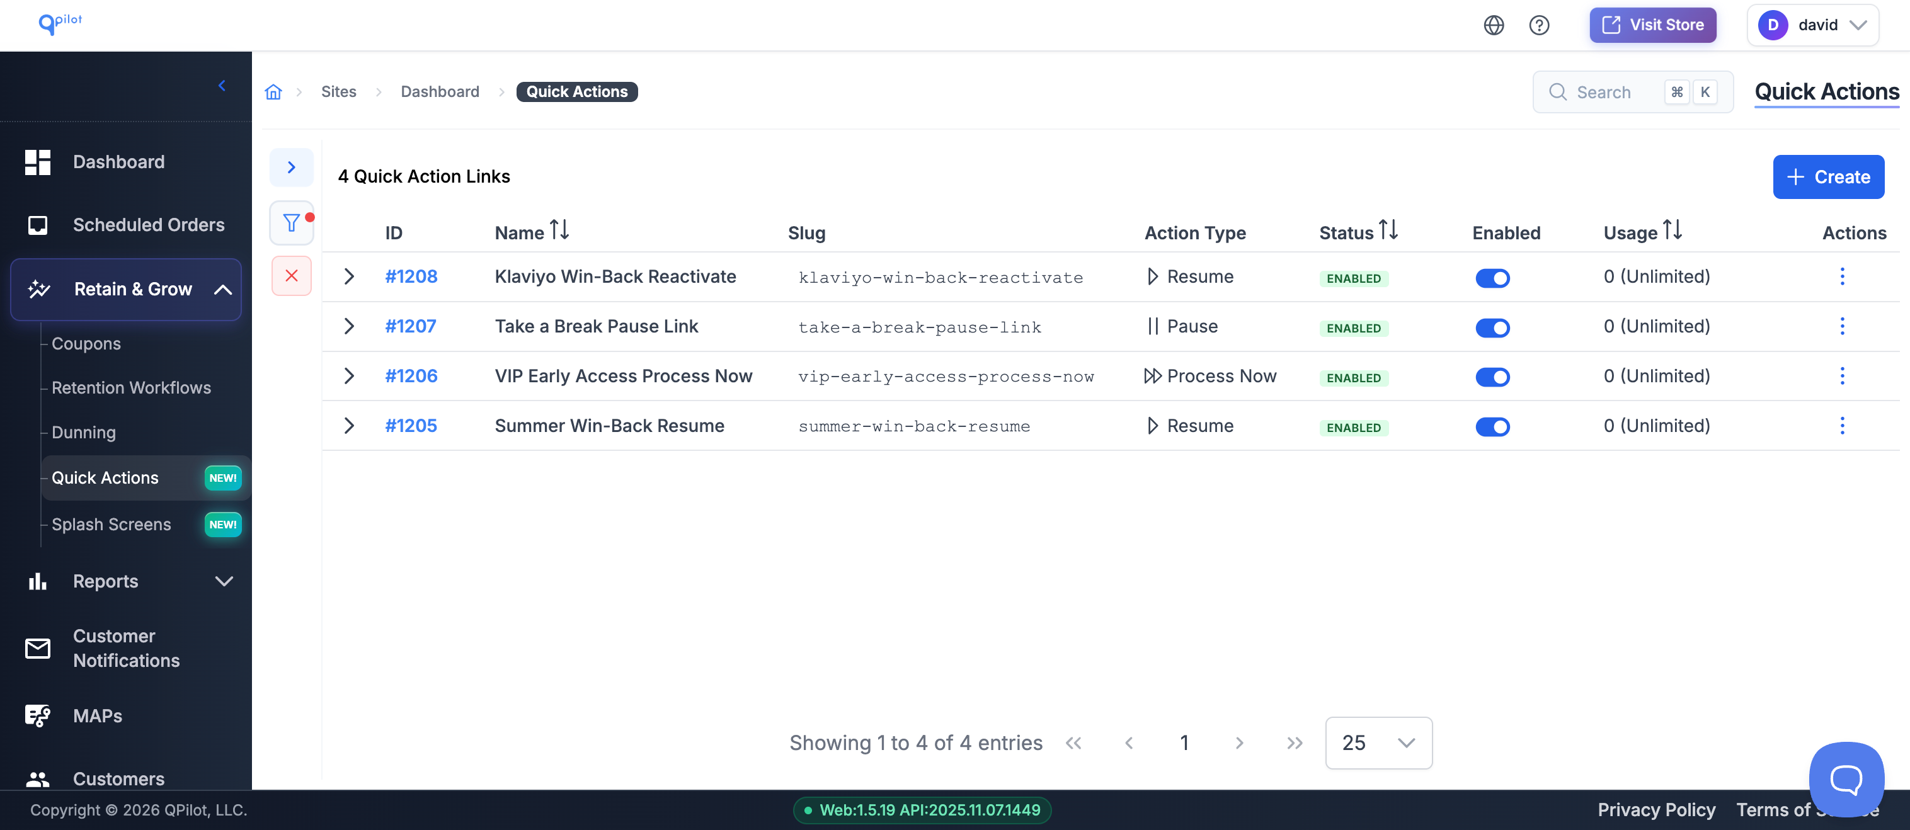This screenshot has width=1910, height=830.
Task: Open the chat support bubble
Action: tap(1846, 779)
